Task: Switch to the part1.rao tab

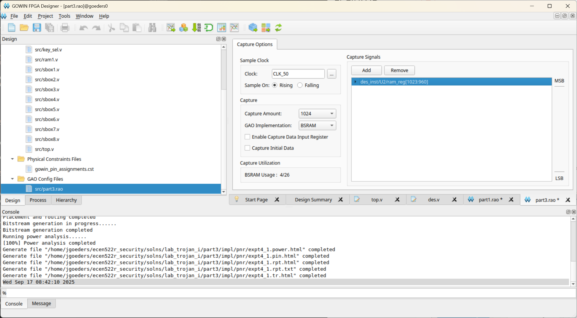Action: [x=490, y=200]
